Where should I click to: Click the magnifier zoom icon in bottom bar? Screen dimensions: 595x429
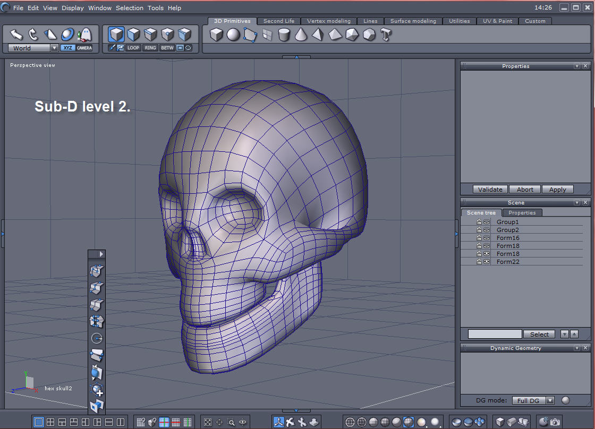coord(231,422)
